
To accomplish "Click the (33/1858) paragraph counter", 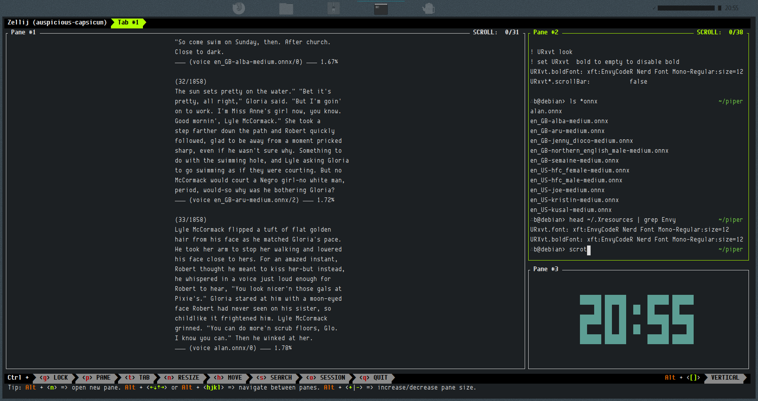I will coord(191,220).
